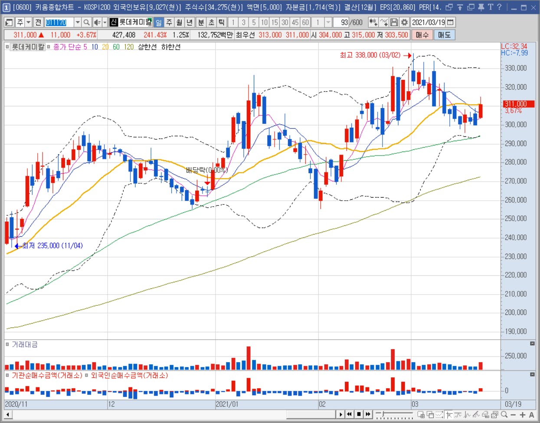Zoom in with the plus icon
This screenshot has width=540, height=423.
522,415
